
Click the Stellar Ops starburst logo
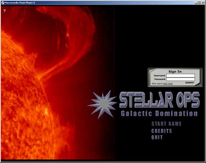click(102, 104)
